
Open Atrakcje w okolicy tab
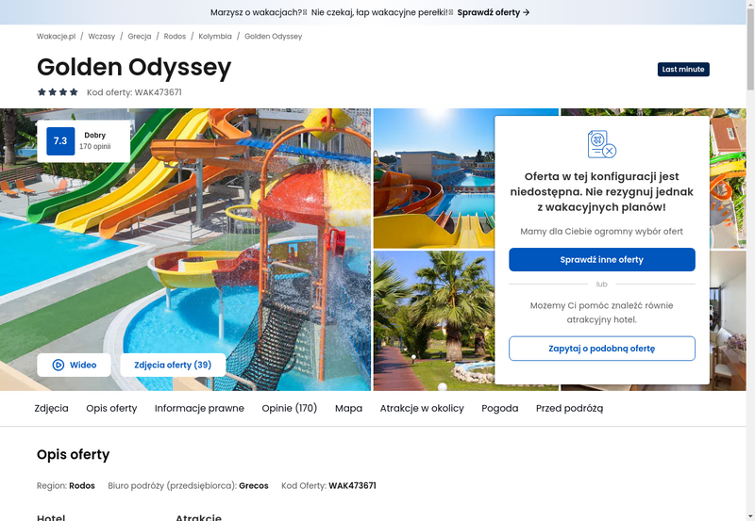(x=422, y=408)
